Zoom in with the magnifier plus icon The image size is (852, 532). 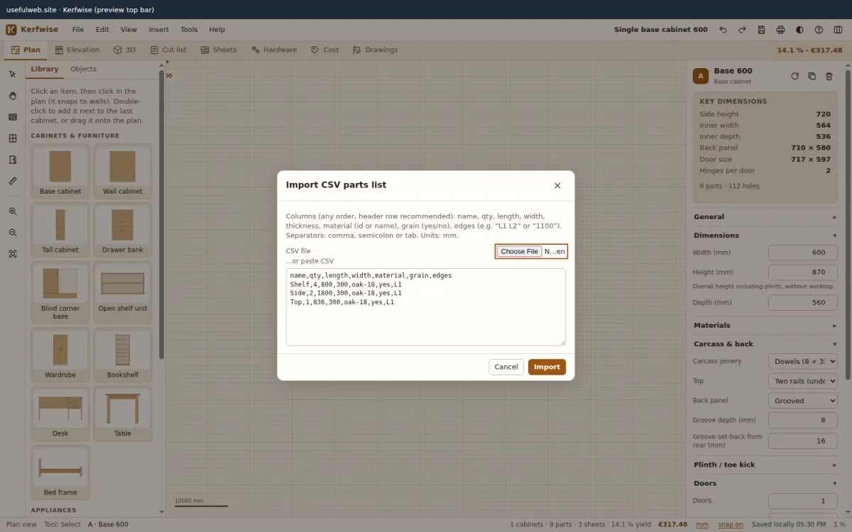tap(13, 211)
